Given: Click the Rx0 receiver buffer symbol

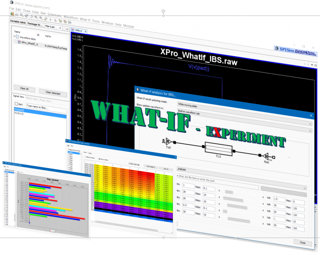Looking at the screenshot, I should click(266, 156).
